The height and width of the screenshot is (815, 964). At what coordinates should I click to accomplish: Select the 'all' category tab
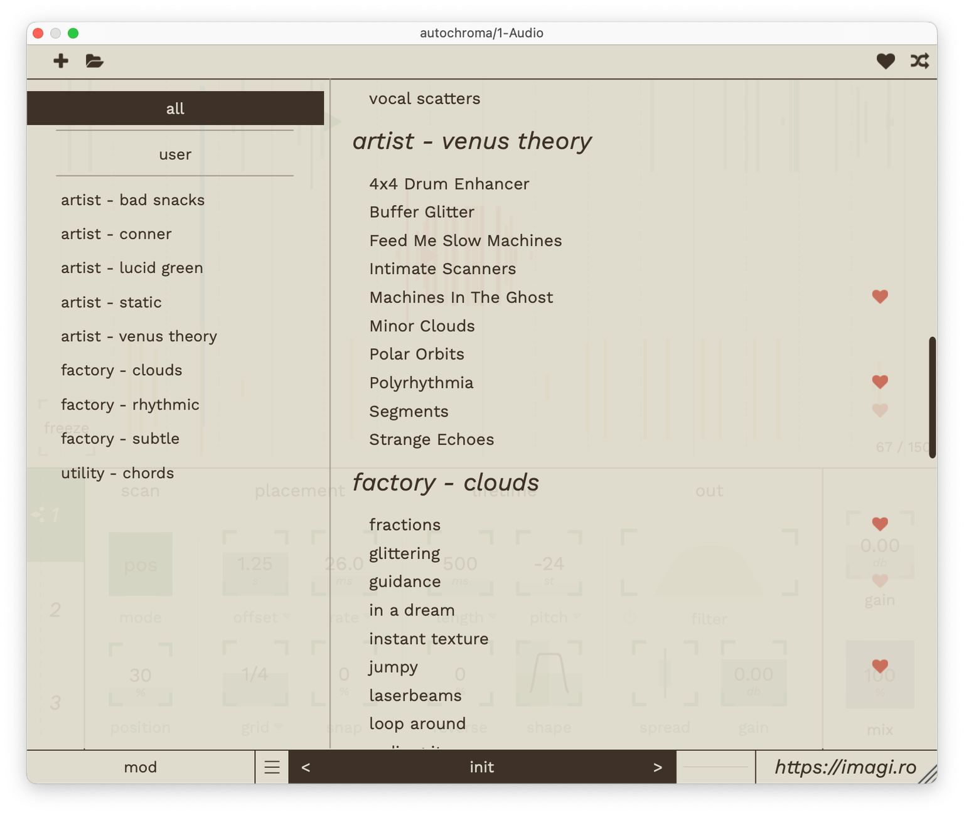coord(175,108)
